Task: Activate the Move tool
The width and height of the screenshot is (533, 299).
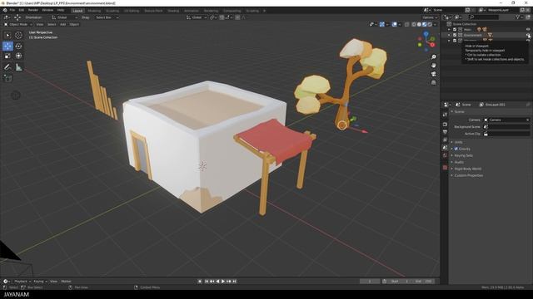Action: (7, 46)
